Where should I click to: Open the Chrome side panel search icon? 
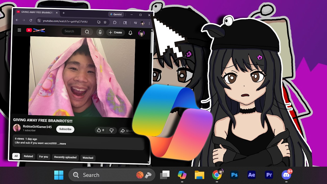click(x=125, y=23)
